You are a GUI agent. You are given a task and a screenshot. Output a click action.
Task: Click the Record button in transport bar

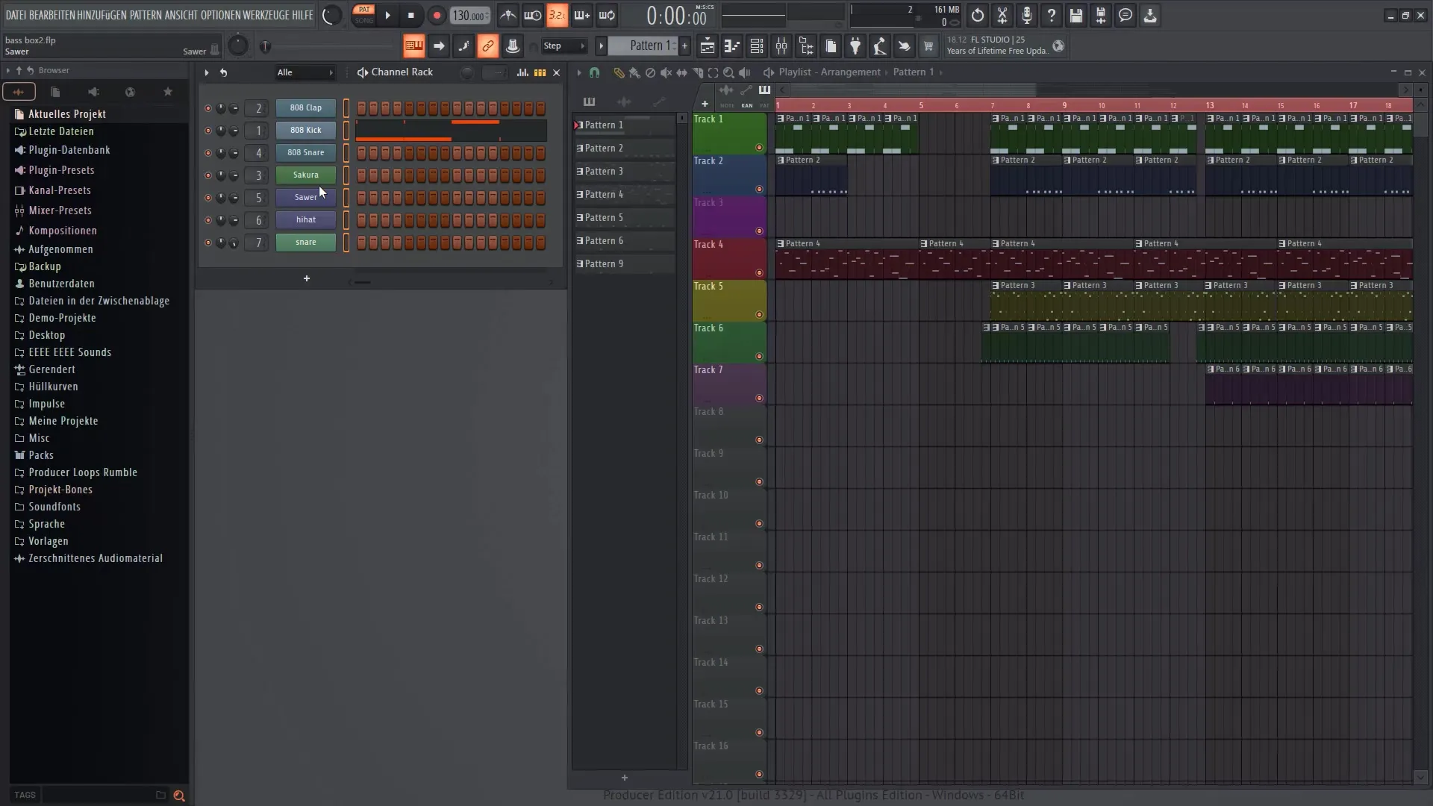(436, 15)
